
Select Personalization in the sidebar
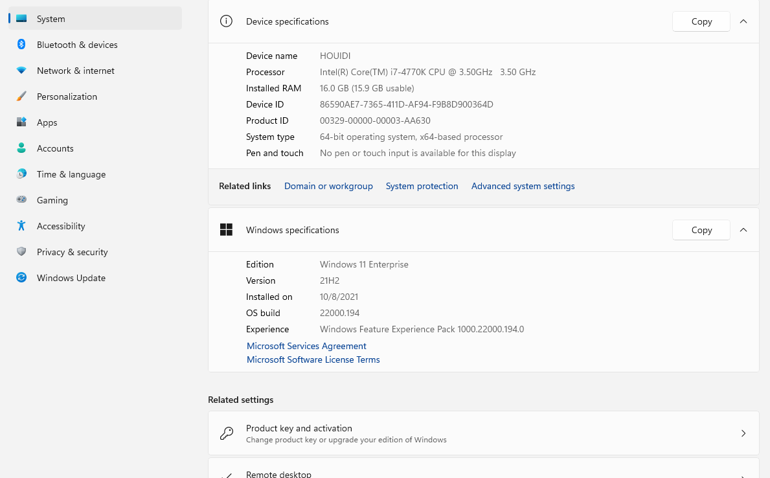pyautogui.click(x=95, y=97)
